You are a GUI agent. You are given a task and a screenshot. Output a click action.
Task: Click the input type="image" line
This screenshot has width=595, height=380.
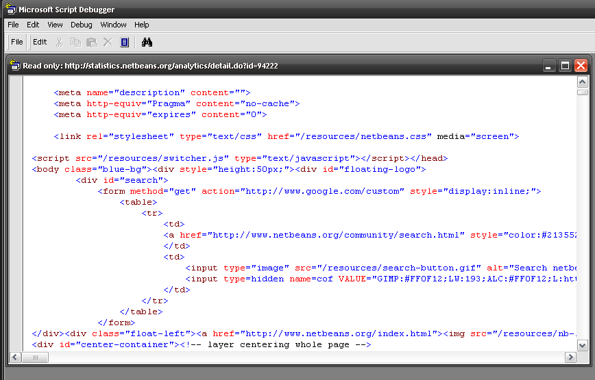[381, 268]
